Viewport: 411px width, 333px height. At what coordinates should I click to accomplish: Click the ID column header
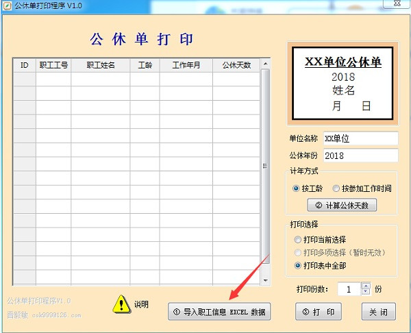(25, 65)
